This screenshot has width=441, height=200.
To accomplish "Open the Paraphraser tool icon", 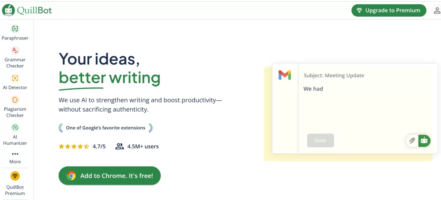I will point(15,29).
